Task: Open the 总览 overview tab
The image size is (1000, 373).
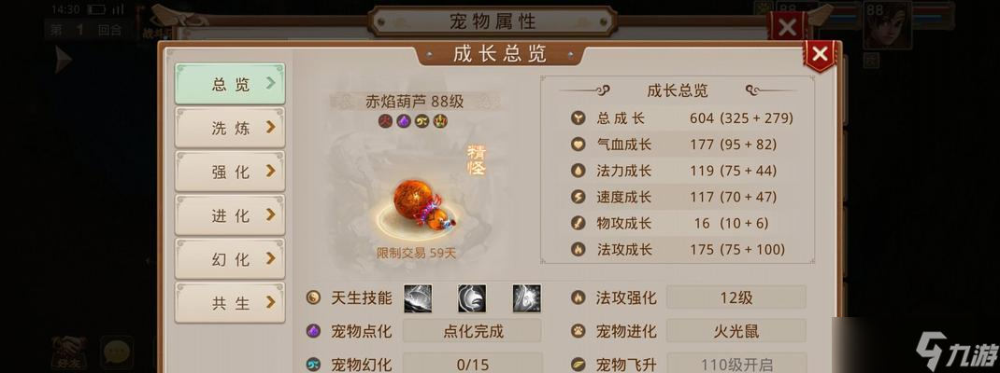Action: click(230, 84)
